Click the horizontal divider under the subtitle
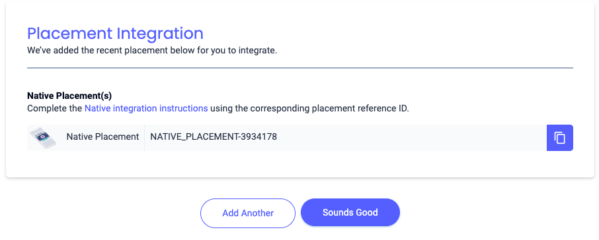Image resolution: width=599 pixels, height=240 pixels. 300,68
